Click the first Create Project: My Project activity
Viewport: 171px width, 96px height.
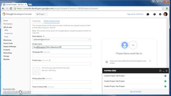tap(135, 76)
